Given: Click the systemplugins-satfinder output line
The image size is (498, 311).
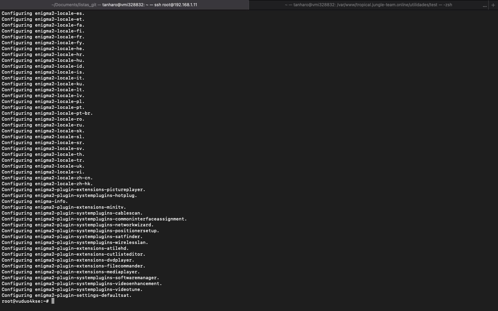Looking at the screenshot, I should (72, 237).
